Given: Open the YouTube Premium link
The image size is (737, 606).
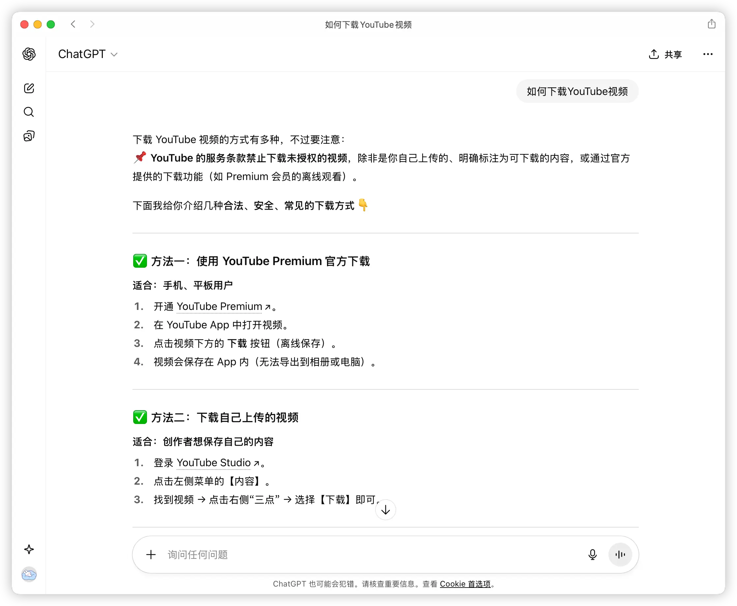Looking at the screenshot, I should 220,307.
